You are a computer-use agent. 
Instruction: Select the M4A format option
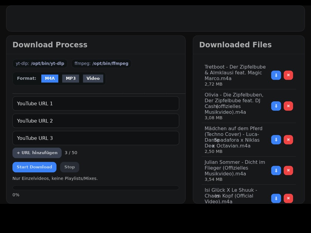click(x=50, y=79)
